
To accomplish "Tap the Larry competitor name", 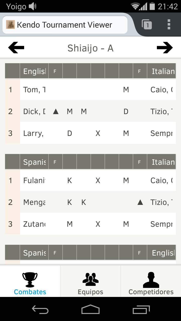I will coord(33,133).
